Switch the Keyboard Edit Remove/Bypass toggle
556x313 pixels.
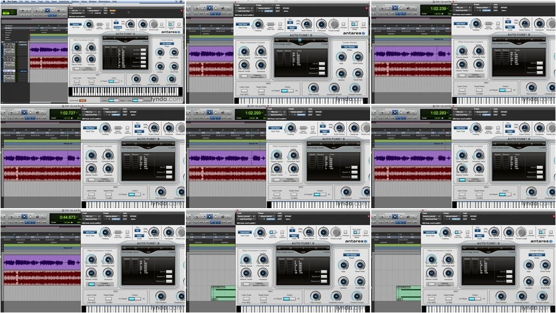114,101
